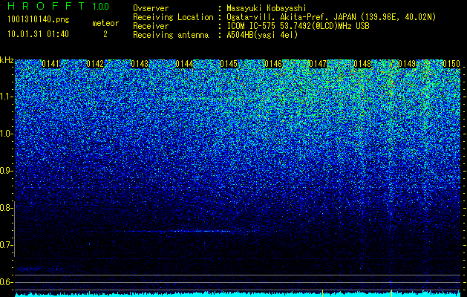467x297 pixels.
Task: Click the faint meteor echo trace near 0.74 kHz
Action: point(179,231)
